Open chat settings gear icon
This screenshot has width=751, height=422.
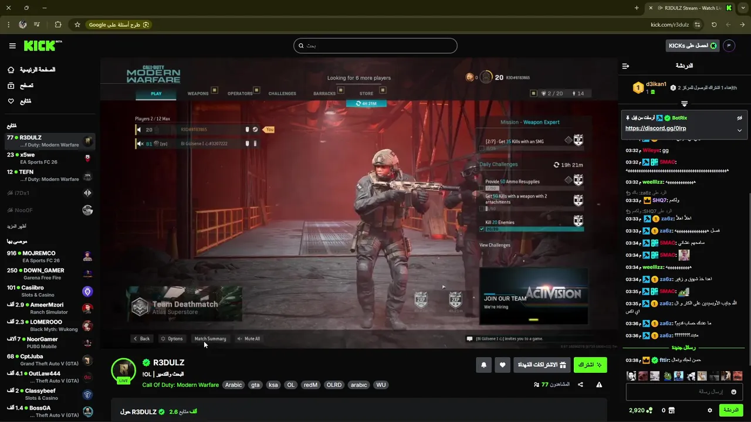pos(710,410)
